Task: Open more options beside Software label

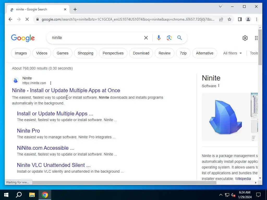Action: (219, 86)
